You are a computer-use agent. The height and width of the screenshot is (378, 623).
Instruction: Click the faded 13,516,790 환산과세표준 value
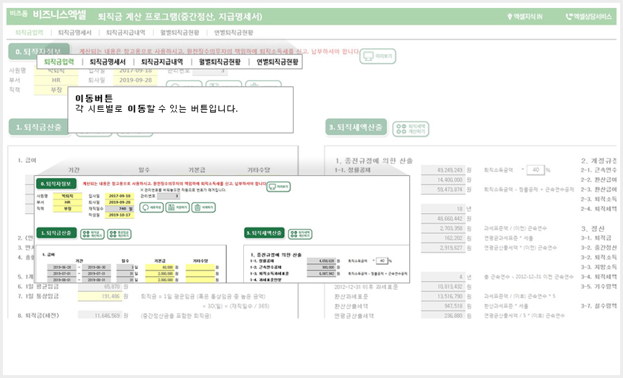pyautogui.click(x=443, y=296)
